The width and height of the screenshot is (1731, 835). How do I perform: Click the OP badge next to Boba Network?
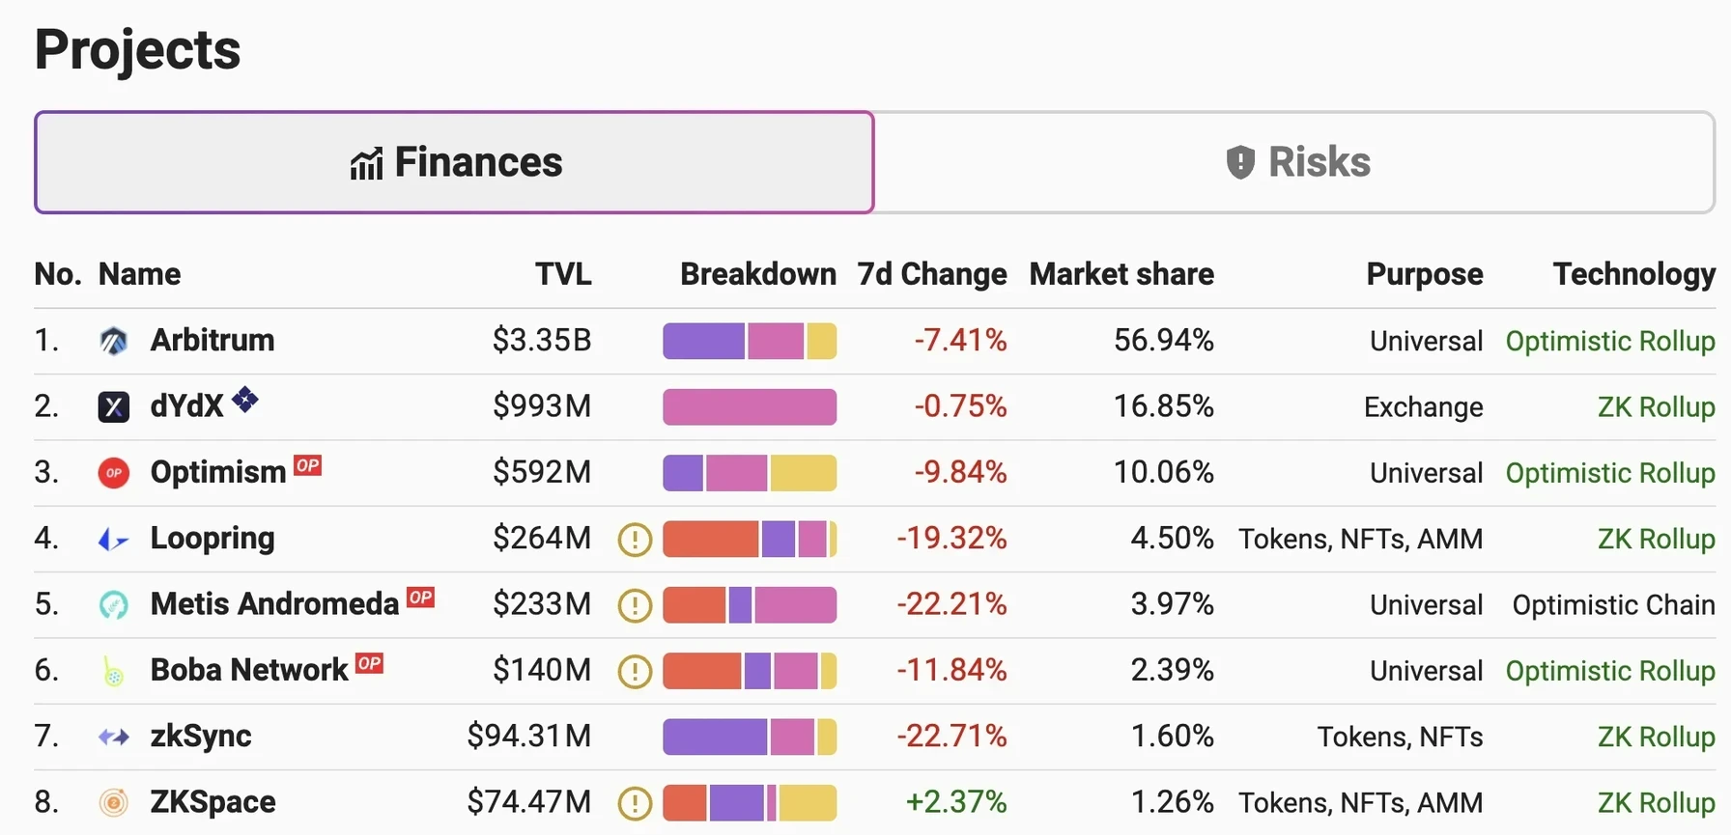pyautogui.click(x=369, y=663)
